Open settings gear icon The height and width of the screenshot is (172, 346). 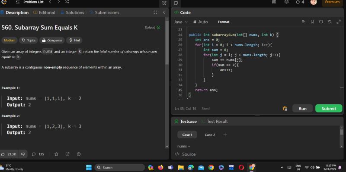(x=286, y=2)
